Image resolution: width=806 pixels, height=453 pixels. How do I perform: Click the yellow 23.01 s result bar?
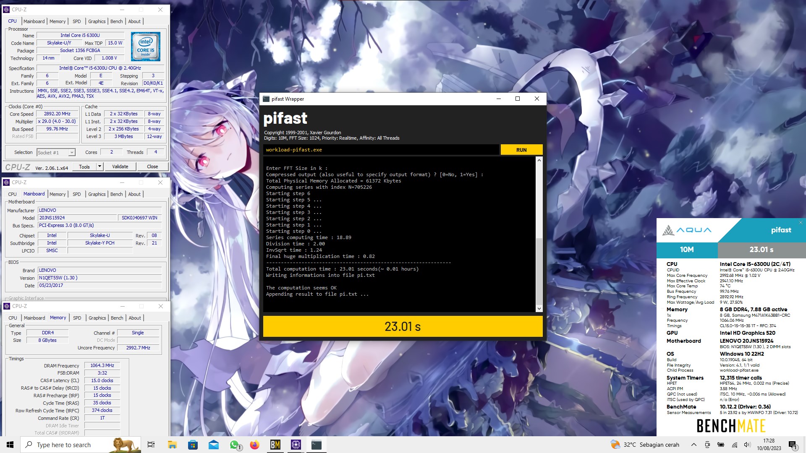403,326
